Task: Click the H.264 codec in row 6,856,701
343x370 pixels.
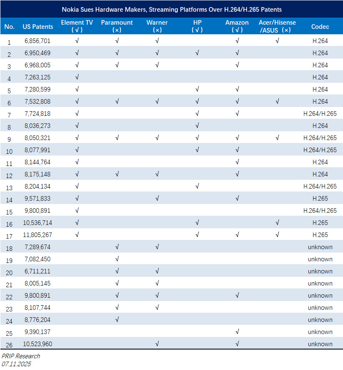Action: click(x=320, y=41)
